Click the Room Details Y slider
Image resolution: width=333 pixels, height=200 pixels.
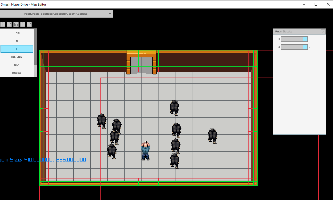click(x=294, y=47)
